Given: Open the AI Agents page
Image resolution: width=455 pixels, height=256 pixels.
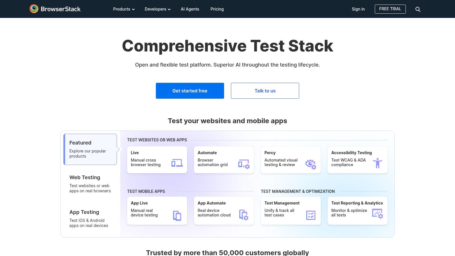Looking at the screenshot, I should point(190,9).
